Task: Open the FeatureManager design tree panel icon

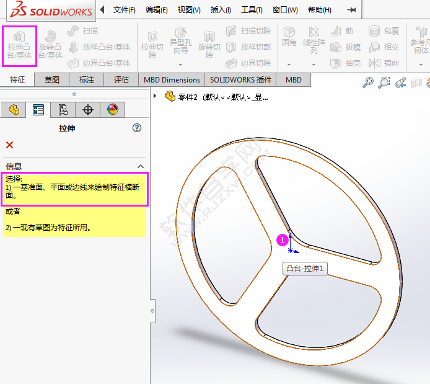Action: 14,110
